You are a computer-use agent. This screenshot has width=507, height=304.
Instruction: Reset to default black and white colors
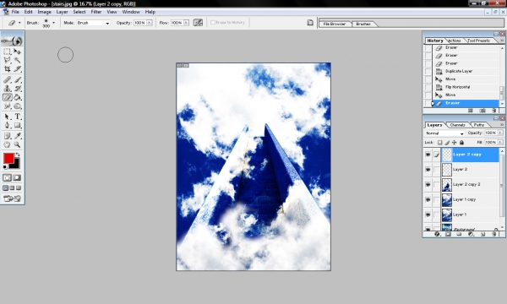click(5, 166)
